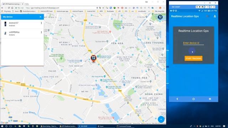Open options menu for Android S7 device
This screenshot has height=128, width=228.
click(x=41, y=23)
